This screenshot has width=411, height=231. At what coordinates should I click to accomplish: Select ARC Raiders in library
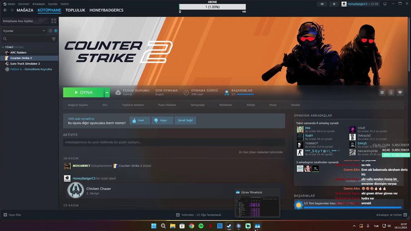click(x=18, y=53)
